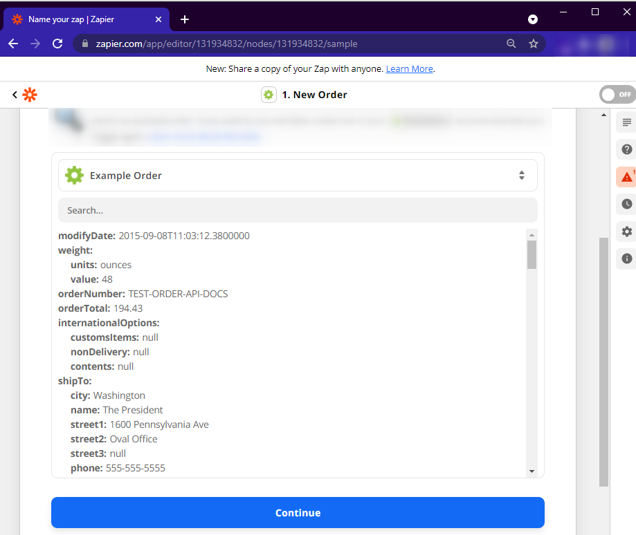This screenshot has width=636, height=535.
Task: Click sample data scrollbar up arrow
Action: click(531, 235)
